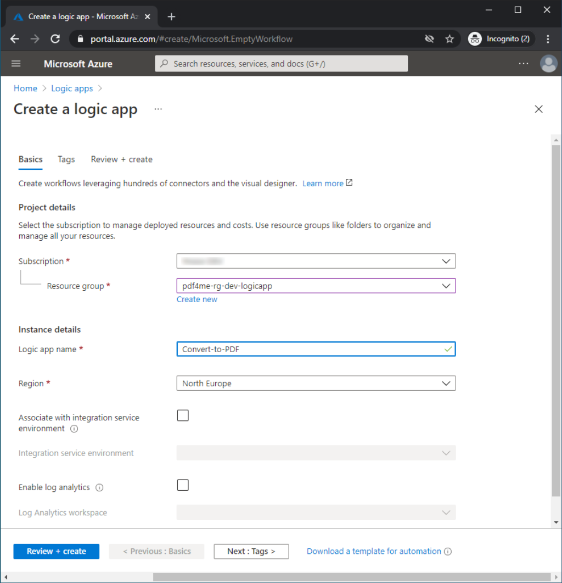Open a new browser tab
This screenshot has height=583, width=562.
tap(171, 16)
